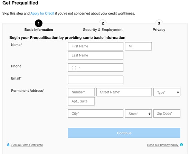The image size is (190, 154).
Task: Focus the Zip Code field
Action: click(167, 114)
